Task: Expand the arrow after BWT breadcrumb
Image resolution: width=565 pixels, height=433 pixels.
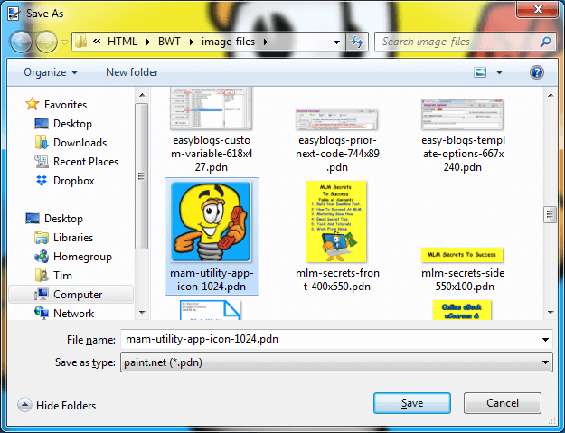Action: point(192,42)
